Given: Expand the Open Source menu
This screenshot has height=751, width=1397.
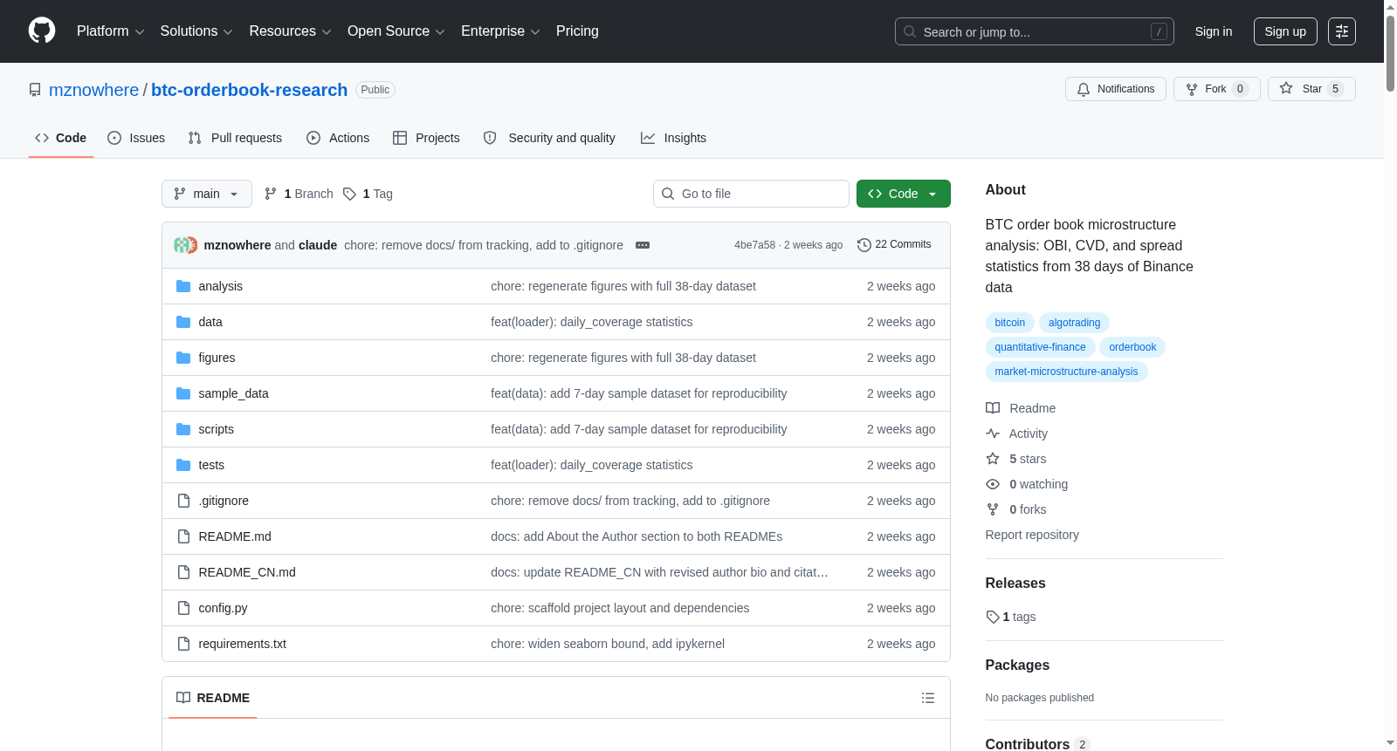Looking at the screenshot, I should pyautogui.click(x=396, y=31).
